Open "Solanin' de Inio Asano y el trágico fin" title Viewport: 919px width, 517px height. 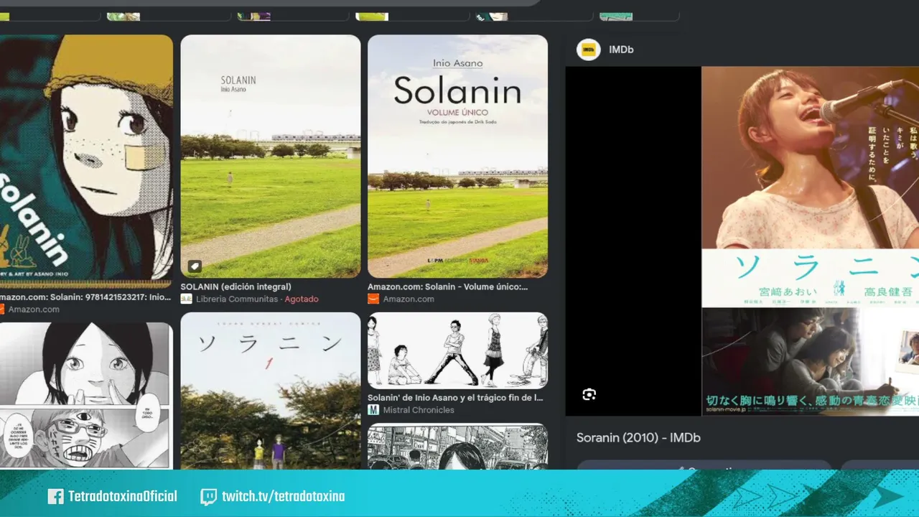tap(455, 398)
